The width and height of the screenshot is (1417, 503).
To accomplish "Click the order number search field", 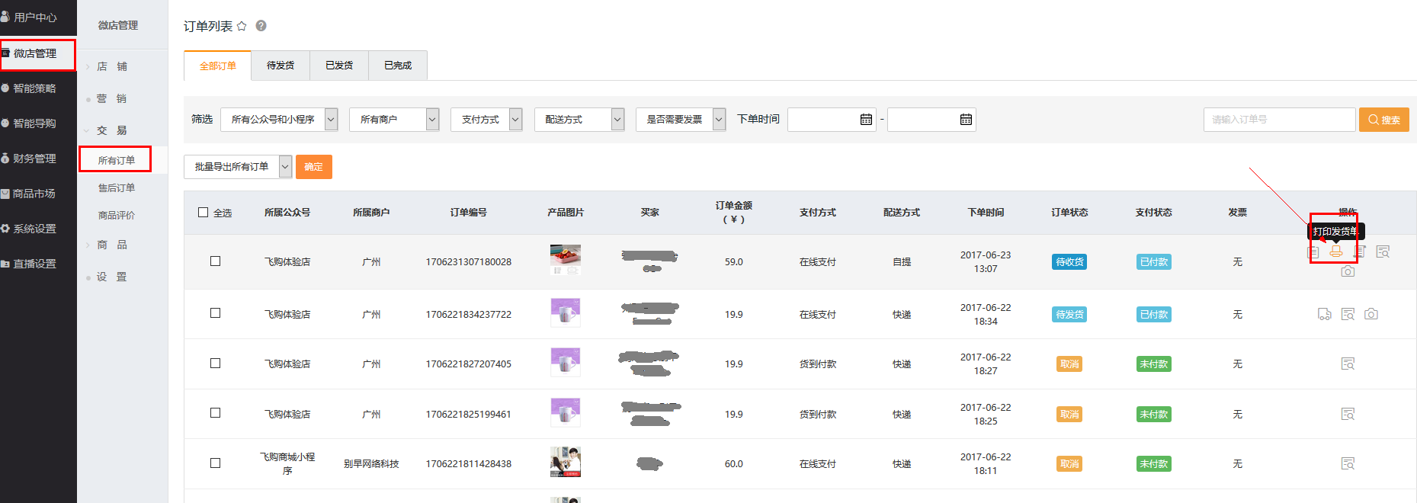I will click(1279, 120).
